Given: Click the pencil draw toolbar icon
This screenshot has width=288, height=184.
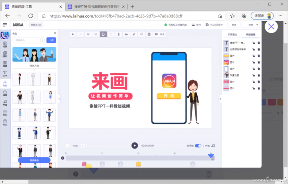Looking at the screenshot, I should point(134,34).
